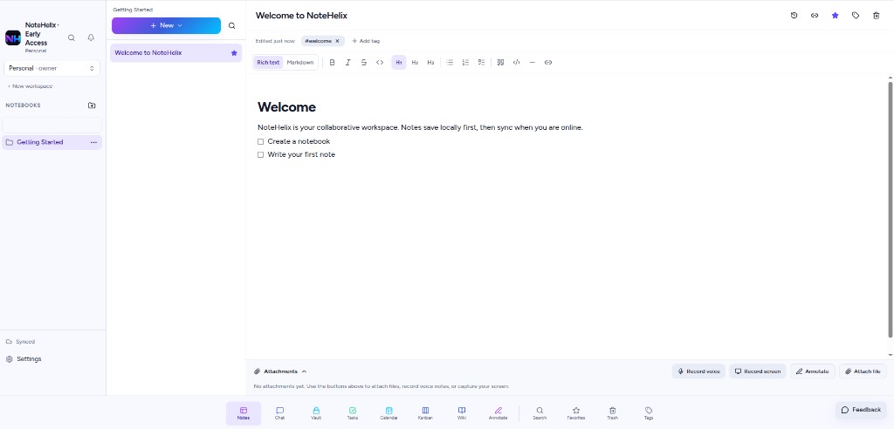Insert a numbered list
The height and width of the screenshot is (429, 894).
pyautogui.click(x=465, y=63)
